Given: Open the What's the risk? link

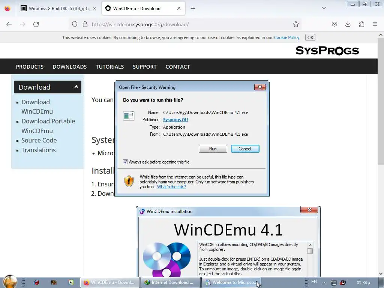Looking at the screenshot, I should pos(171,187).
